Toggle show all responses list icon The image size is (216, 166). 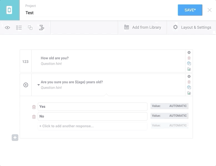[x=19, y=28]
